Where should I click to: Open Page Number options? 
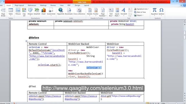point(103,12)
